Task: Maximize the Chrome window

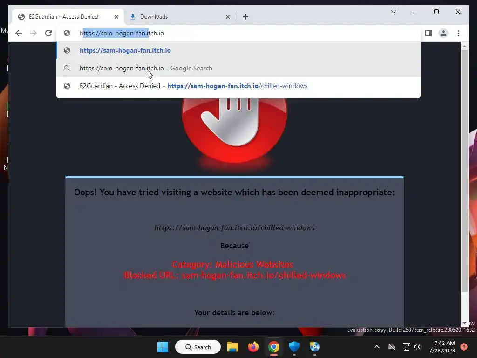Action: coord(436,12)
